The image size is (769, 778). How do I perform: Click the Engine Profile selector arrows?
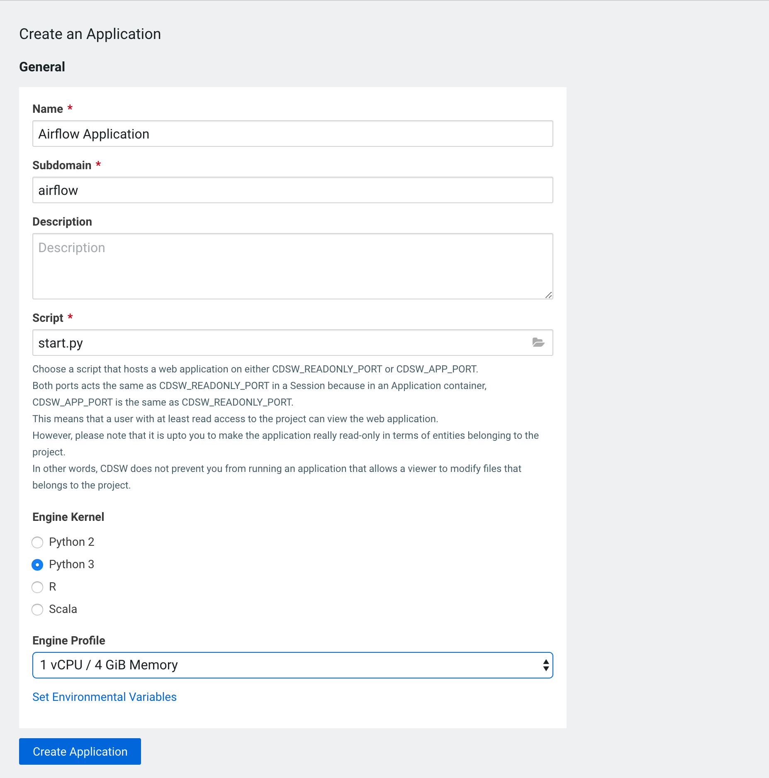click(x=546, y=665)
